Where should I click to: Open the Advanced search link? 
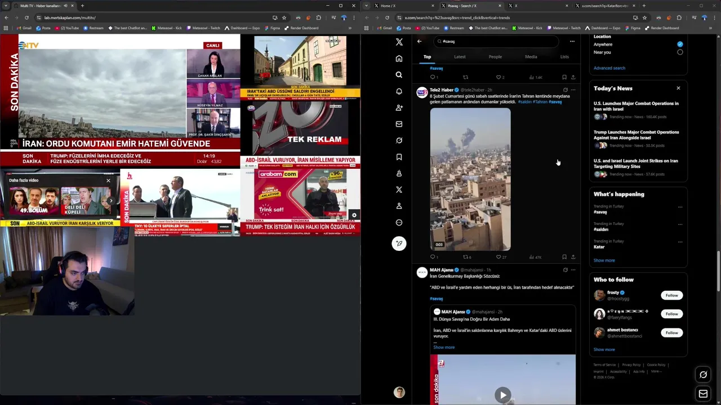pyautogui.click(x=609, y=68)
